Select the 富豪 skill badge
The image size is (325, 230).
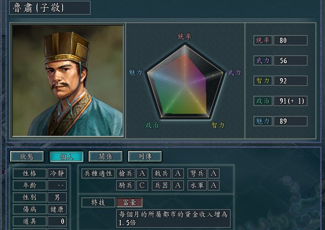point(130,202)
